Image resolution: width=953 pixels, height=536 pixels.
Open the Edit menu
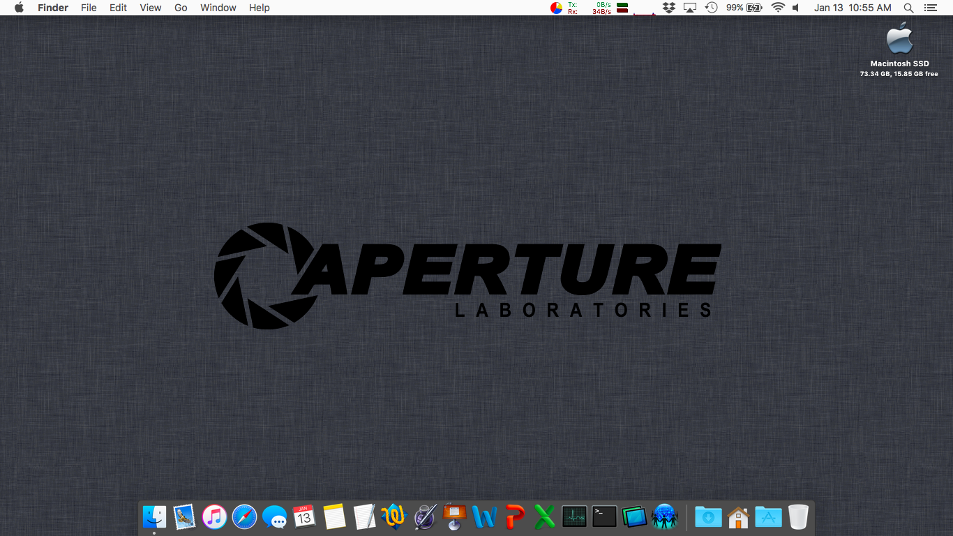[x=119, y=8]
